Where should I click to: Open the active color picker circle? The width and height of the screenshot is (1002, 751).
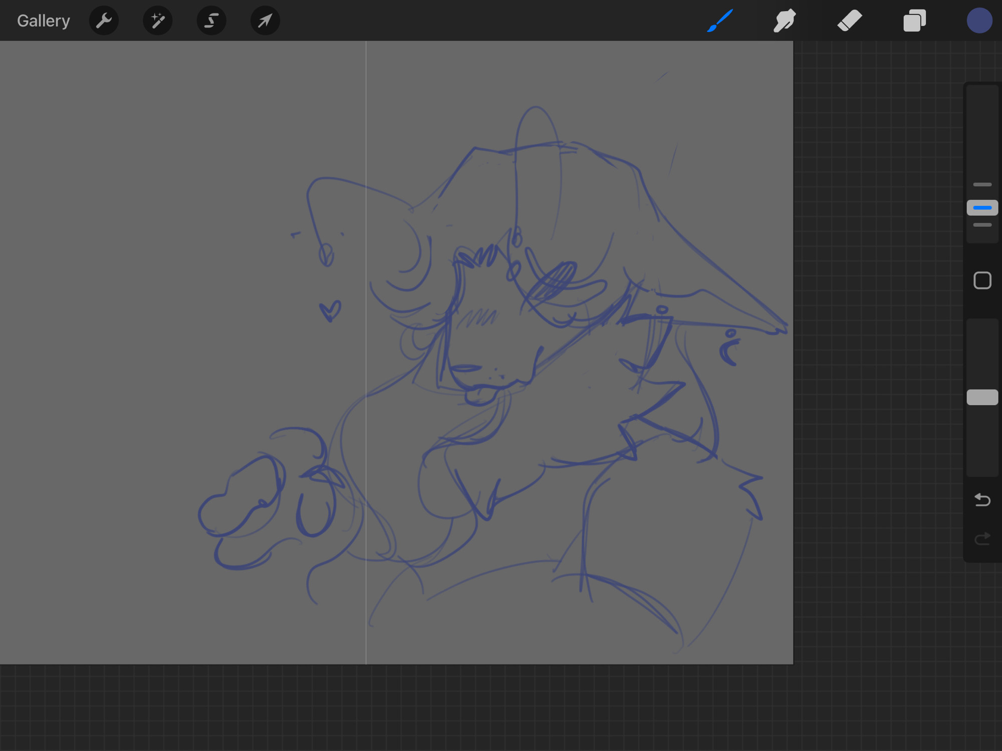click(979, 21)
